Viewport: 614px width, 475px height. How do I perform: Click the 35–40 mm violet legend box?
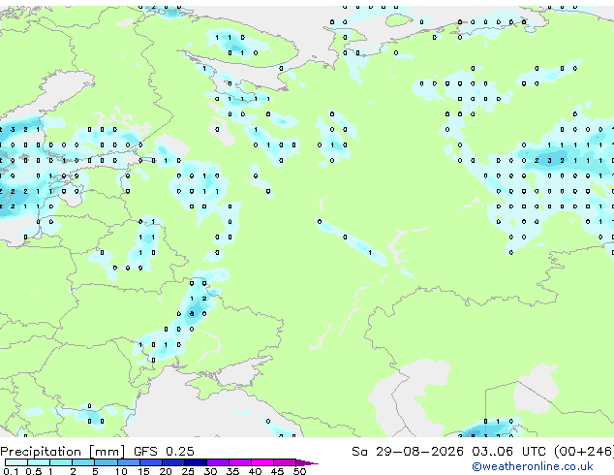coord(239,462)
